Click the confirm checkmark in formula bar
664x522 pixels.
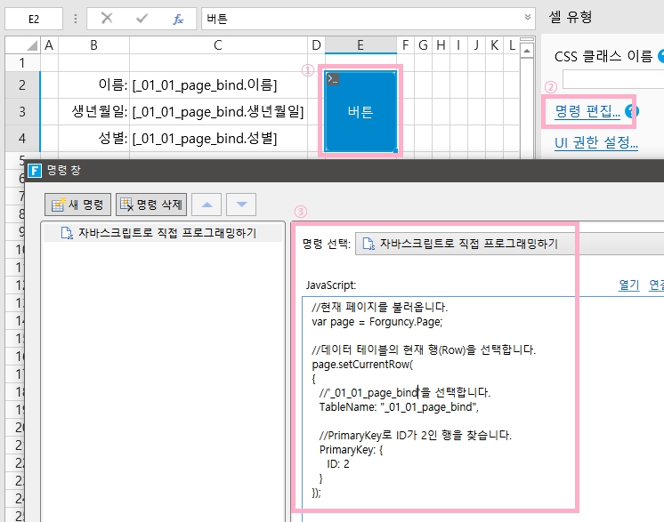(x=142, y=19)
